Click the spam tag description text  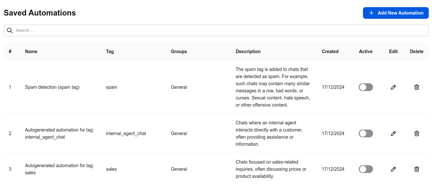pyautogui.click(x=273, y=87)
